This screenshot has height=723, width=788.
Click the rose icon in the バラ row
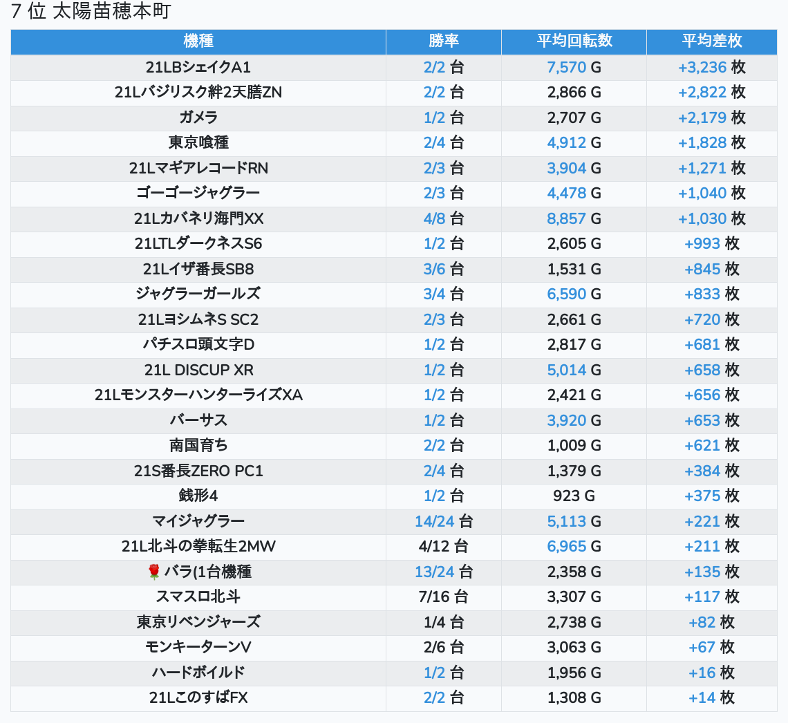pyautogui.click(x=153, y=572)
